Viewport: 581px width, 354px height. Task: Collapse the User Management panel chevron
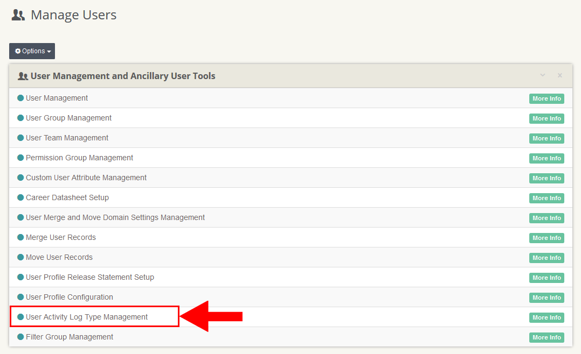[x=543, y=75]
